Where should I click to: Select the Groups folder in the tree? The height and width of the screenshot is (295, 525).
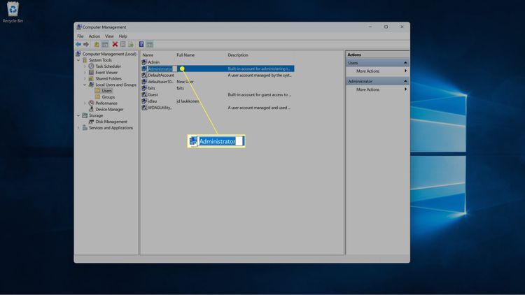108,96
